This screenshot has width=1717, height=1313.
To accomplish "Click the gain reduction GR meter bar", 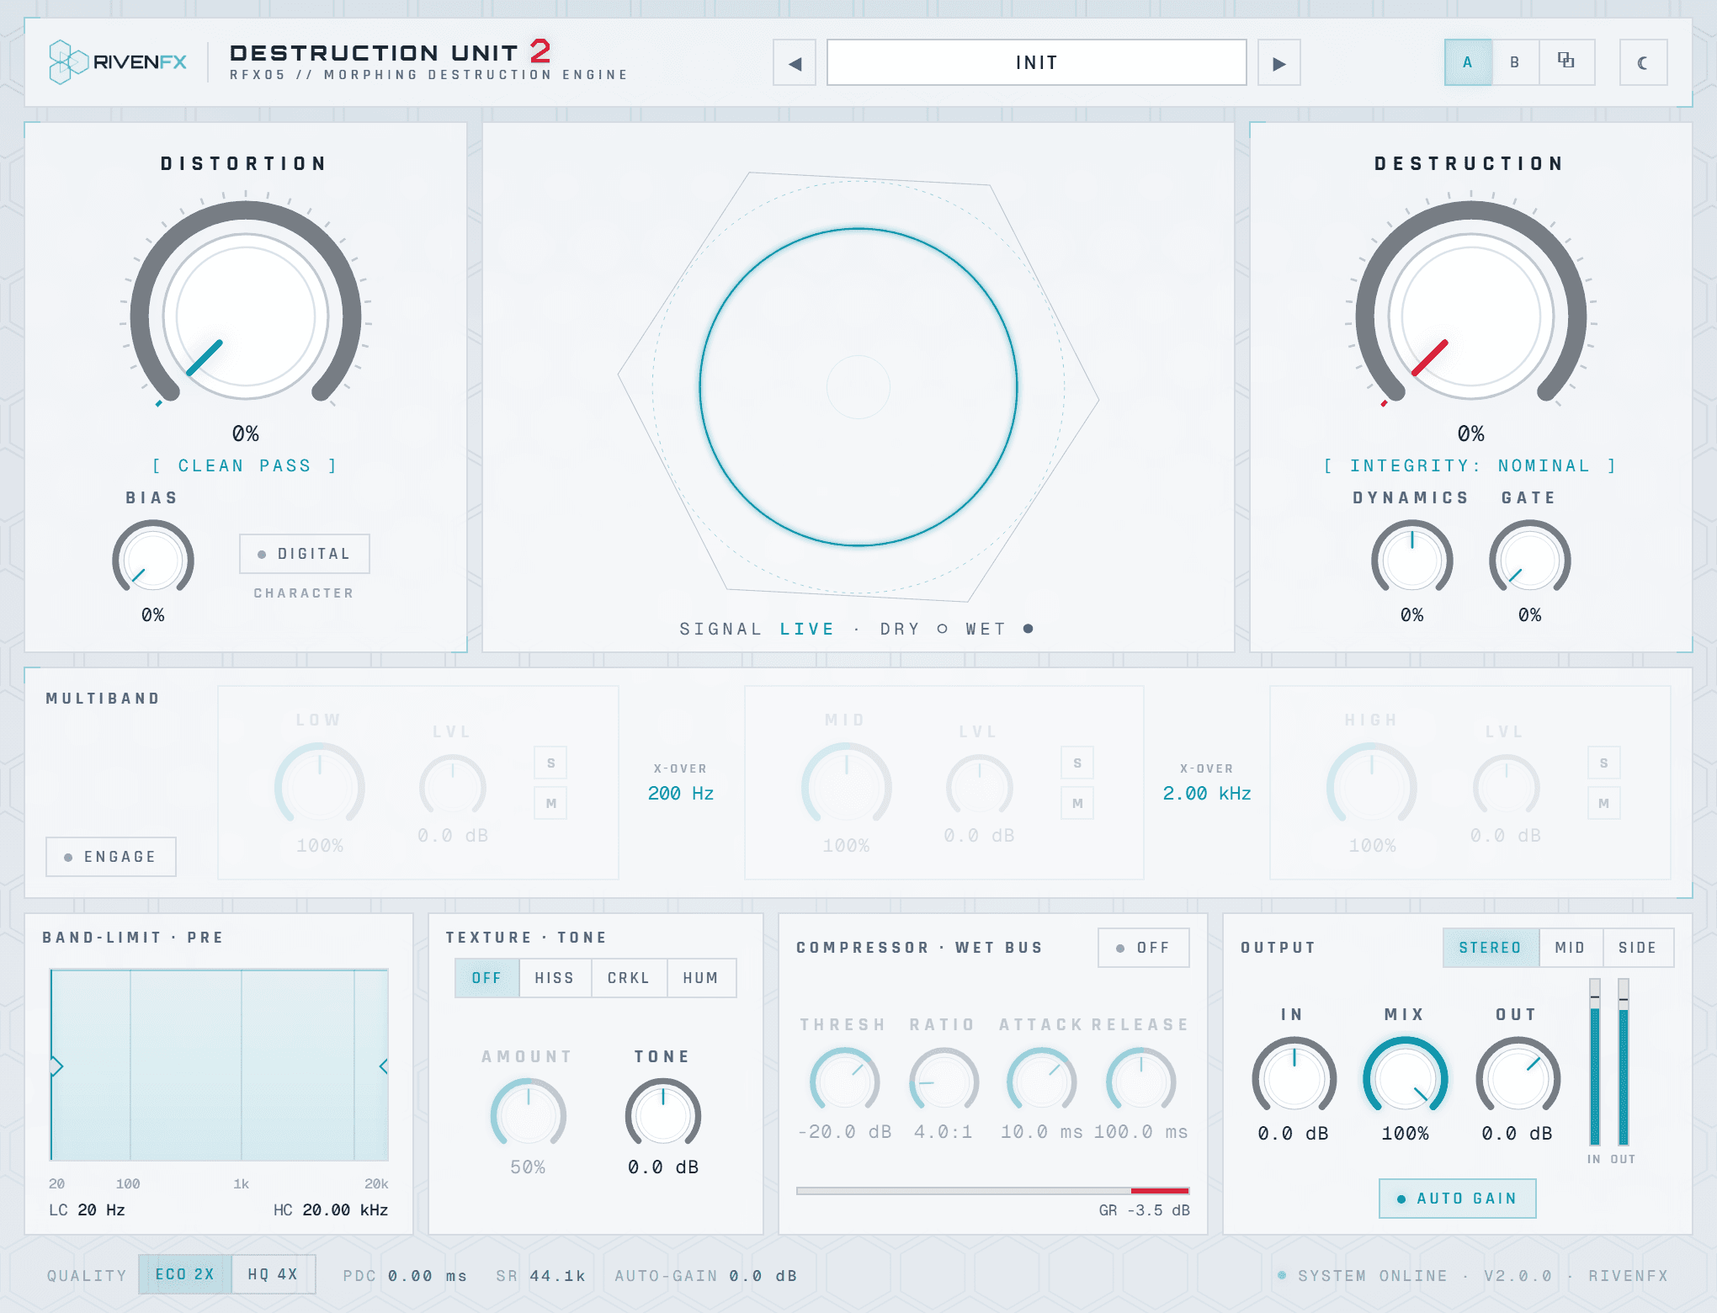I will click(993, 1191).
